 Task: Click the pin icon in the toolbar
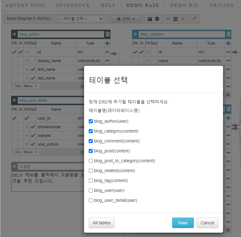(x=194, y=19)
